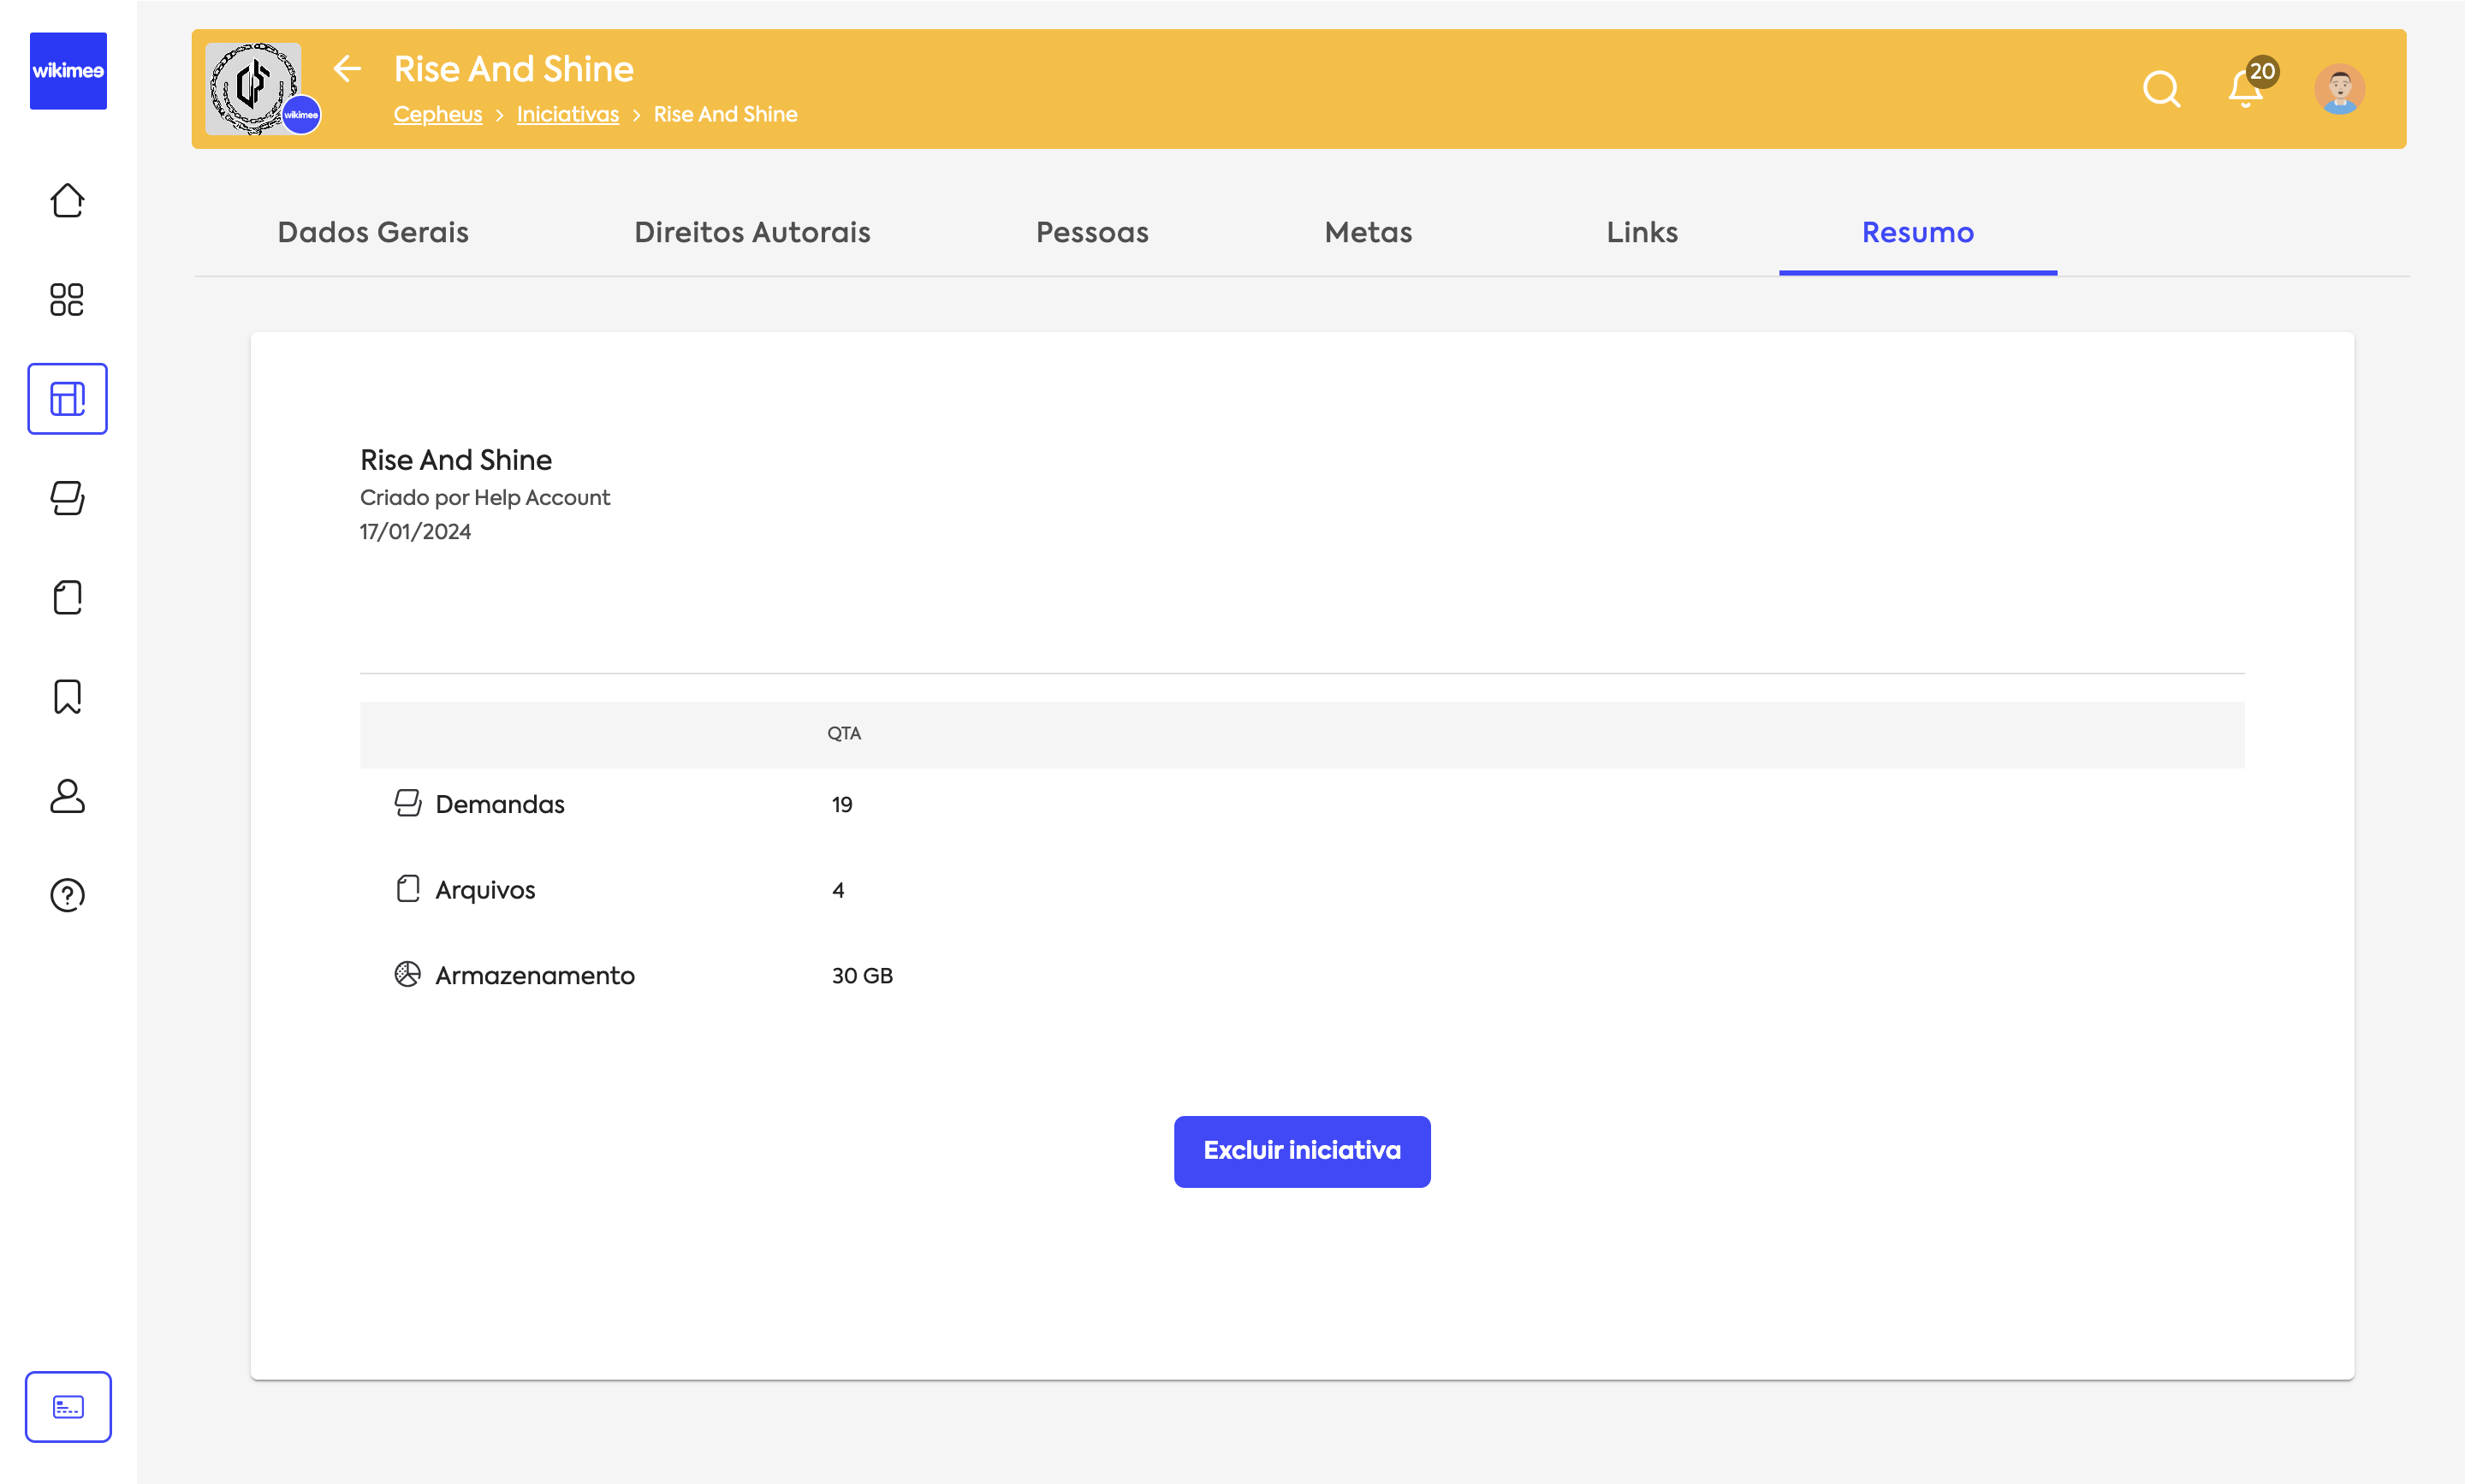The width and height of the screenshot is (2465, 1484).
Task: Open the bookmark icon in sidebar
Action: point(67,696)
